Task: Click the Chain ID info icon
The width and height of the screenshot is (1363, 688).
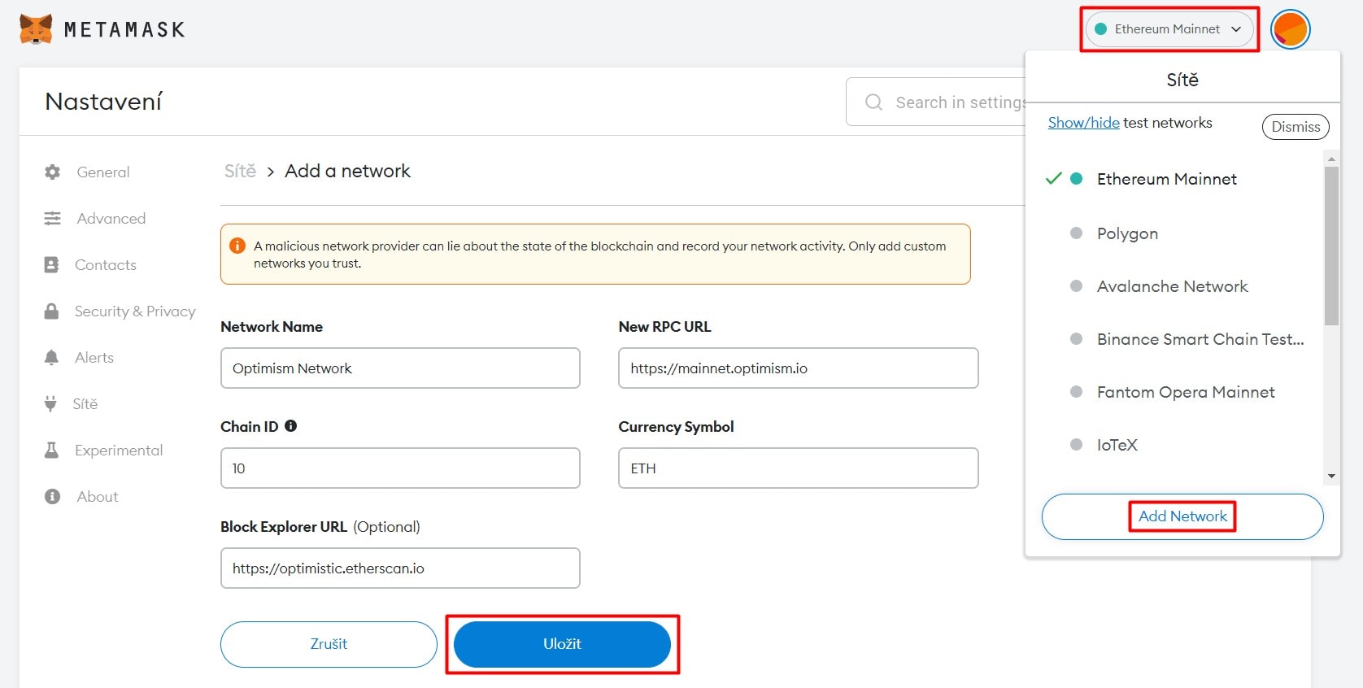Action: [290, 426]
